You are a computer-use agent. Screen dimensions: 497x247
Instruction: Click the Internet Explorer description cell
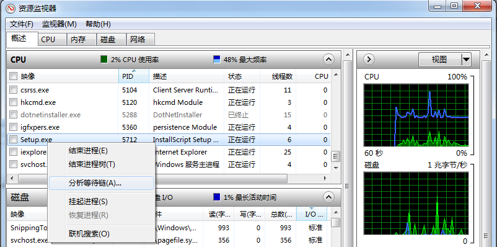(x=181, y=152)
